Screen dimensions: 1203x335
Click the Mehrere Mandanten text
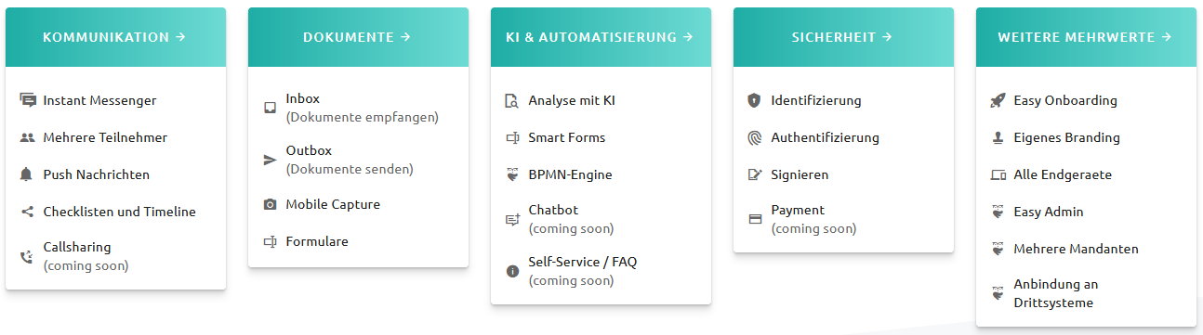tap(1076, 249)
